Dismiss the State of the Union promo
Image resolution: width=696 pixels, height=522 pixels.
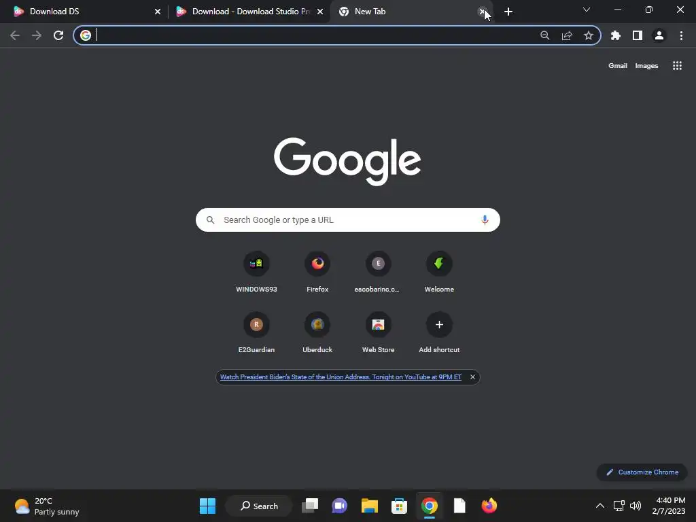point(472,377)
